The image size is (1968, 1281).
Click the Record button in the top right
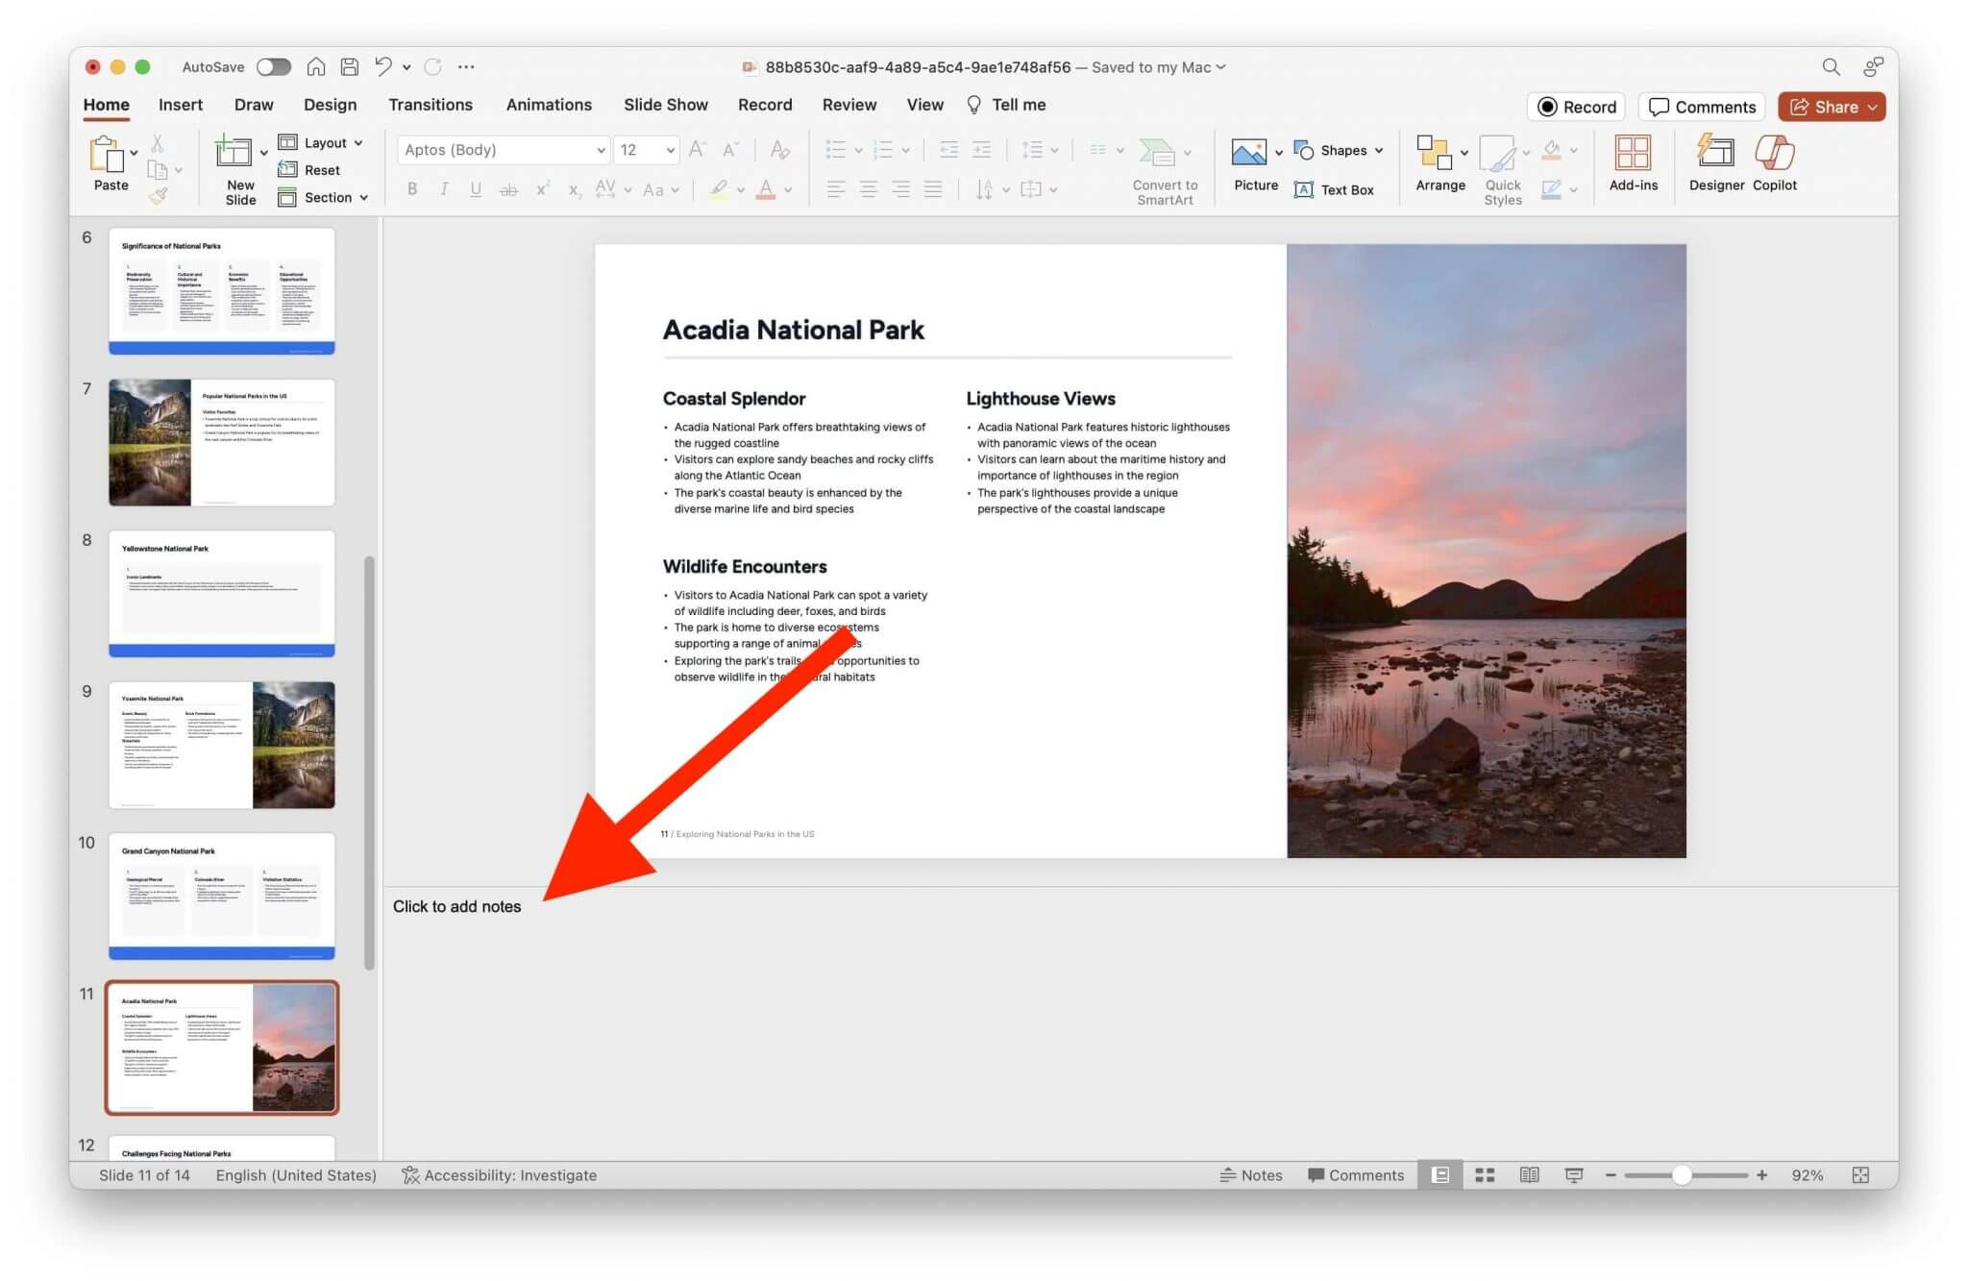pyautogui.click(x=1575, y=106)
